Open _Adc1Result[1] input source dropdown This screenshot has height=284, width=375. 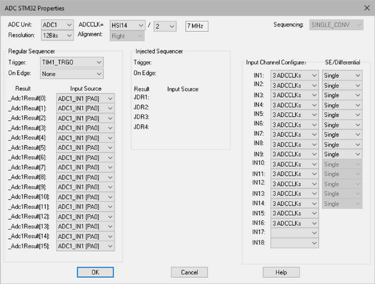point(86,108)
